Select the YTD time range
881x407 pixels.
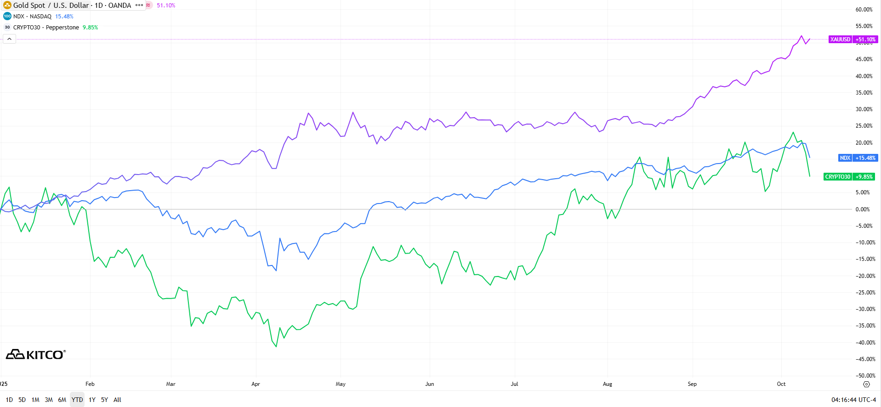click(x=77, y=400)
